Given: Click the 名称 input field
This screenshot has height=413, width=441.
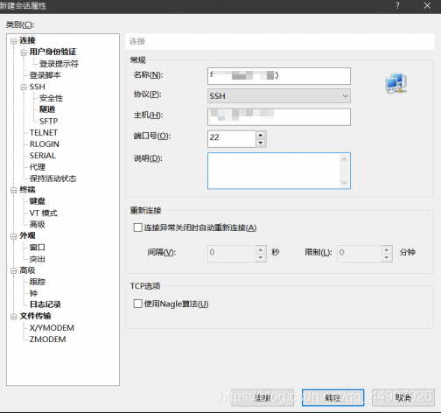Looking at the screenshot, I should click(279, 76).
